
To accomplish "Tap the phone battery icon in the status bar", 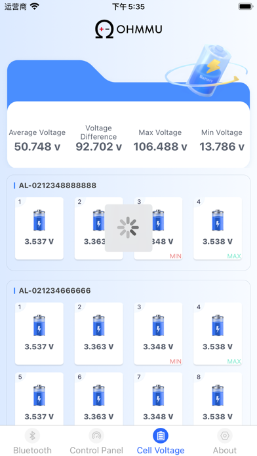I will pyautogui.click(x=246, y=7).
